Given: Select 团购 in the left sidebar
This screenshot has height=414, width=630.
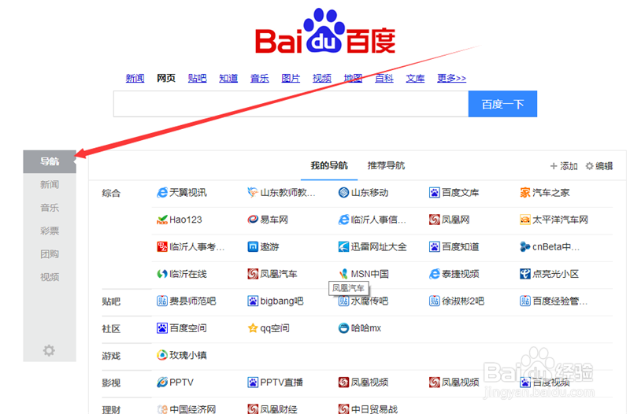Looking at the screenshot, I should (50, 253).
